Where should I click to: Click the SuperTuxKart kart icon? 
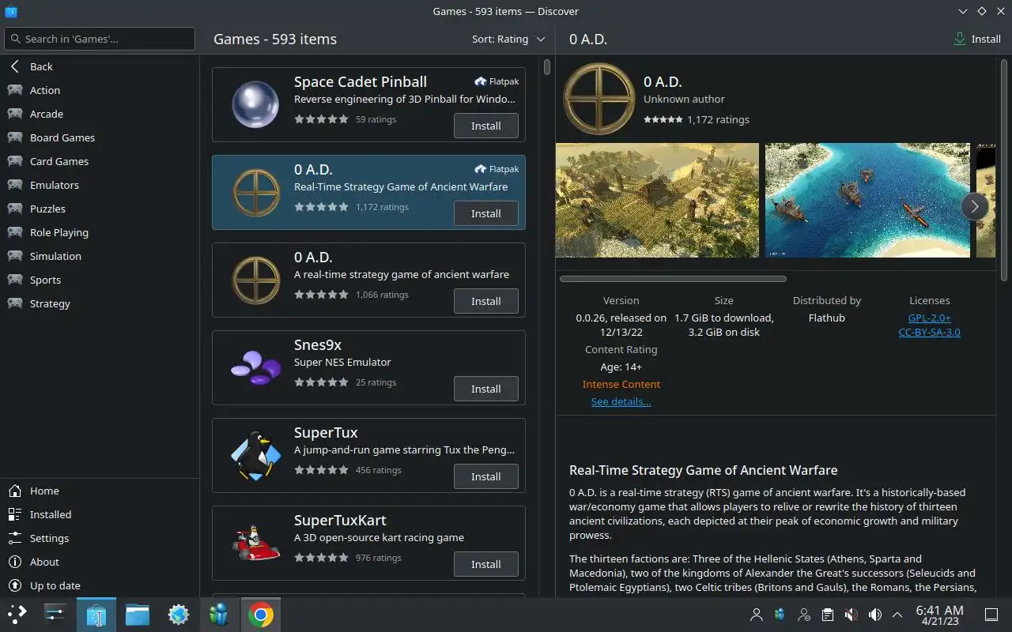(x=255, y=544)
